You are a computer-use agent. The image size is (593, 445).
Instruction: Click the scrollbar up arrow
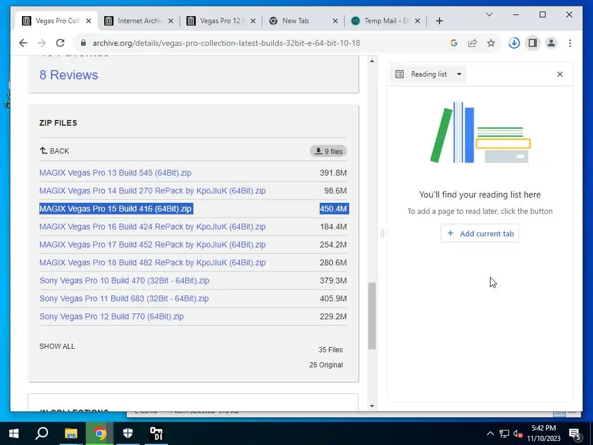point(372,61)
